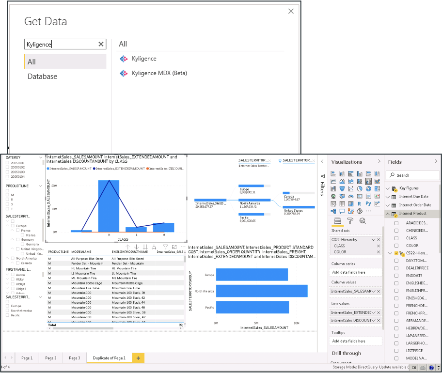Check the 20050101 DATEKEY slicer box

[x=8, y=163]
